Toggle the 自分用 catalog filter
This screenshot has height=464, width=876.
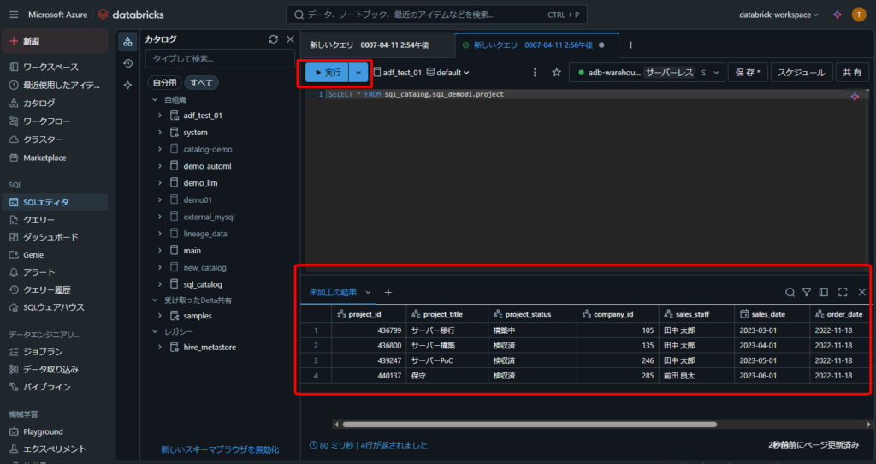coord(165,83)
